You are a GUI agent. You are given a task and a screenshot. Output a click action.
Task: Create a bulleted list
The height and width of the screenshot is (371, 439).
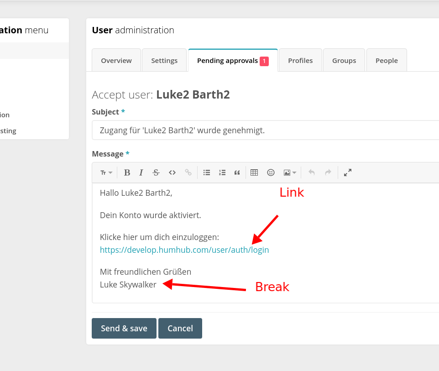[207, 172]
